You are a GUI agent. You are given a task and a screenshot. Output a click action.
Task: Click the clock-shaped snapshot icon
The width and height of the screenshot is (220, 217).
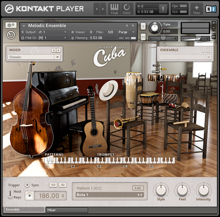[11, 35]
